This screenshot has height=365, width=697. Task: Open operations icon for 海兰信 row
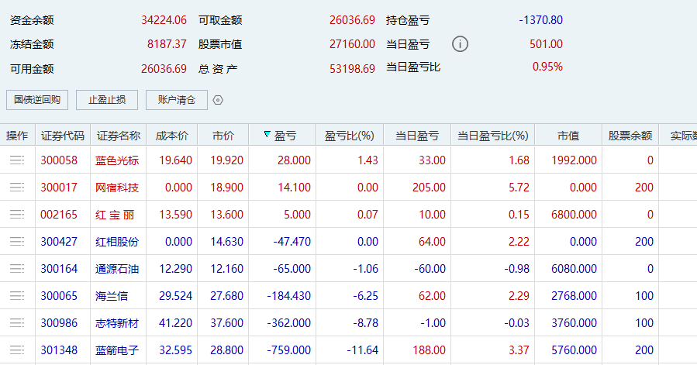(x=17, y=296)
